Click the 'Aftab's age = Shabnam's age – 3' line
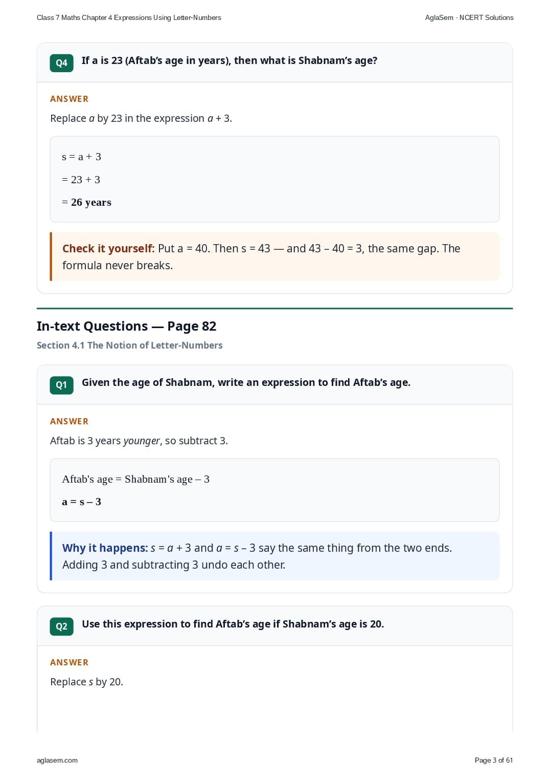This screenshot has width=550, height=779. click(x=135, y=479)
